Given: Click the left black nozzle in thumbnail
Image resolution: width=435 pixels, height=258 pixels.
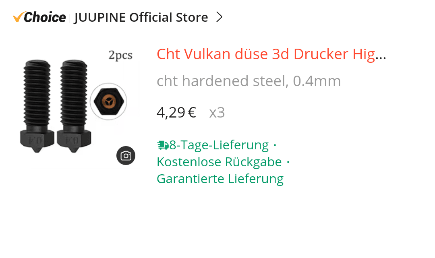Looking at the screenshot, I should coord(37,106).
